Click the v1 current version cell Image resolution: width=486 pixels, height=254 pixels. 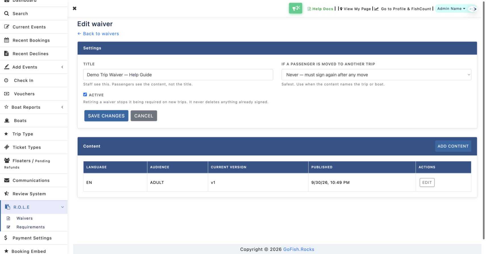258,182
